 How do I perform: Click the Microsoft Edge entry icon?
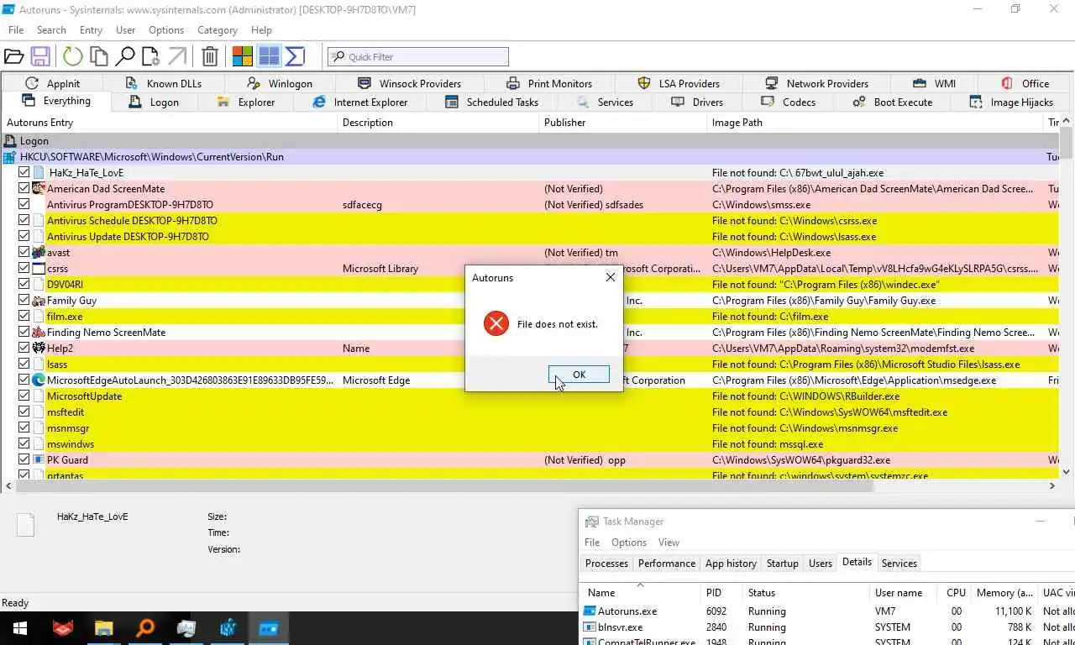pyautogui.click(x=39, y=380)
